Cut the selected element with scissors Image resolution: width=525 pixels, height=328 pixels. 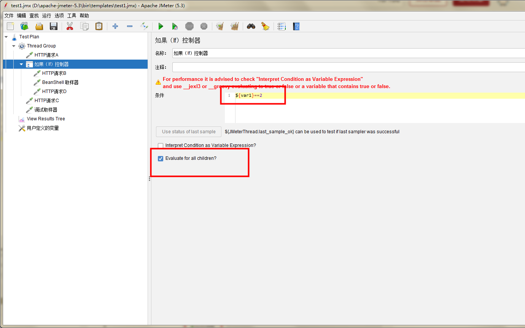click(x=70, y=26)
